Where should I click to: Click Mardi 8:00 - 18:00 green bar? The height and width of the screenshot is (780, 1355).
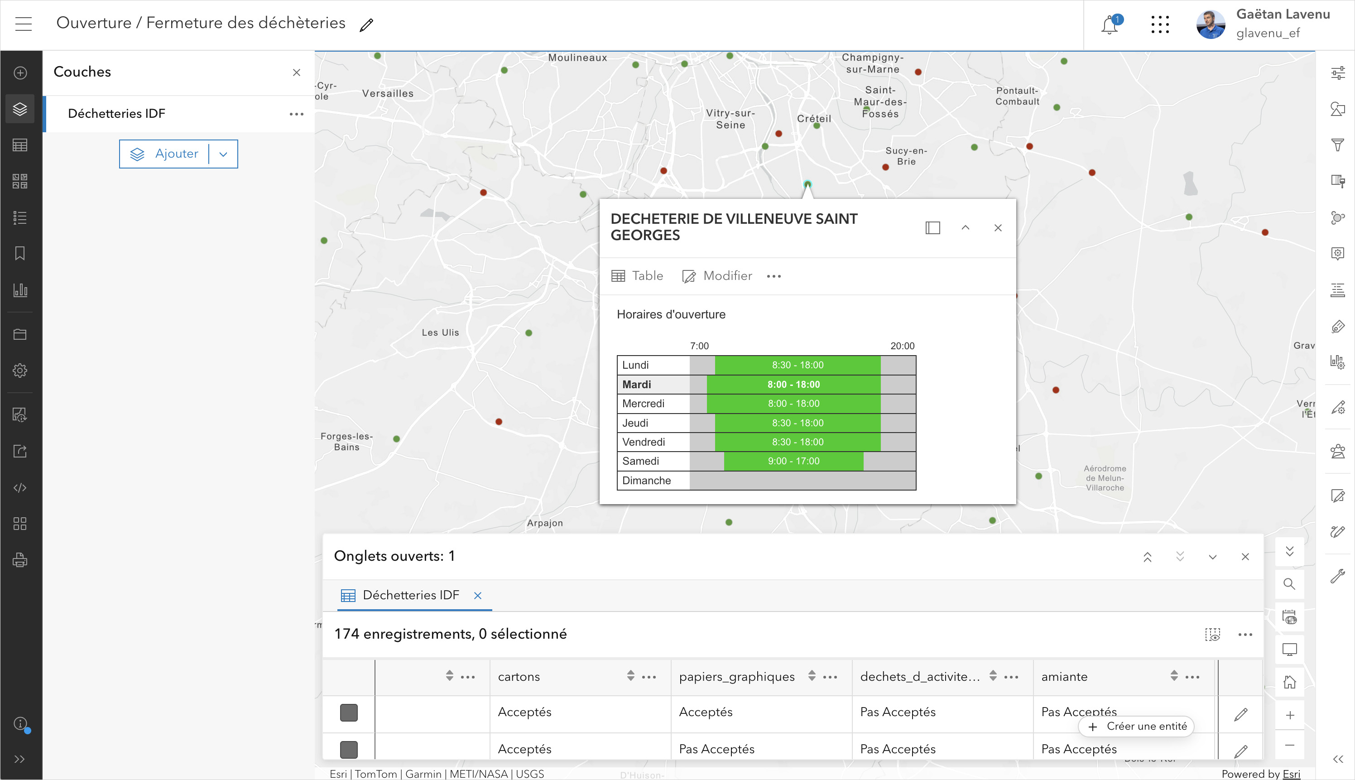[x=794, y=385]
